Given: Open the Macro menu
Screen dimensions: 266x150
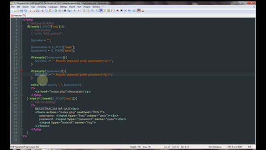Looking at the screenshot, I should tap(72, 7).
